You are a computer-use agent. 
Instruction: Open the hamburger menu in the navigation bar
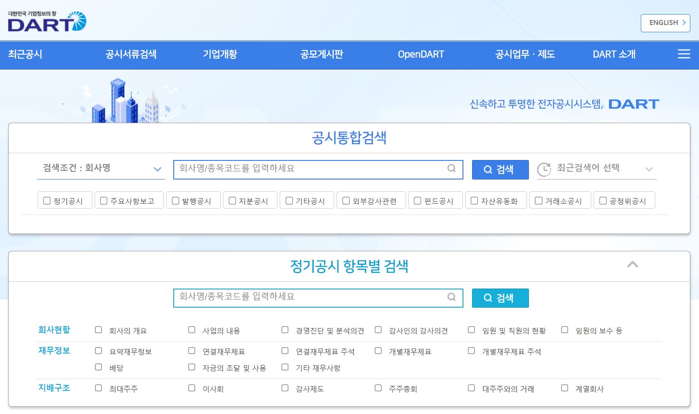[x=684, y=54]
